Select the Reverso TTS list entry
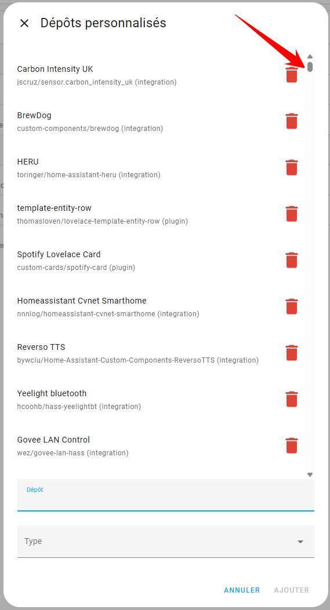330x610 pixels. (x=138, y=353)
